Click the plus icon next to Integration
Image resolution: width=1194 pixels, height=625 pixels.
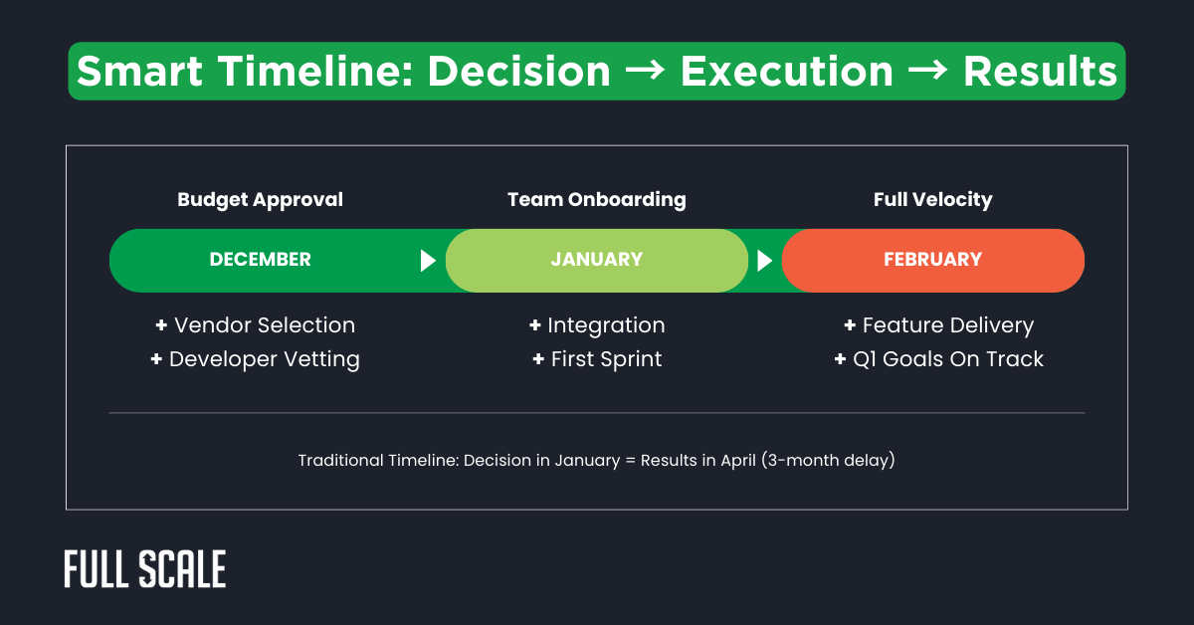tap(535, 325)
